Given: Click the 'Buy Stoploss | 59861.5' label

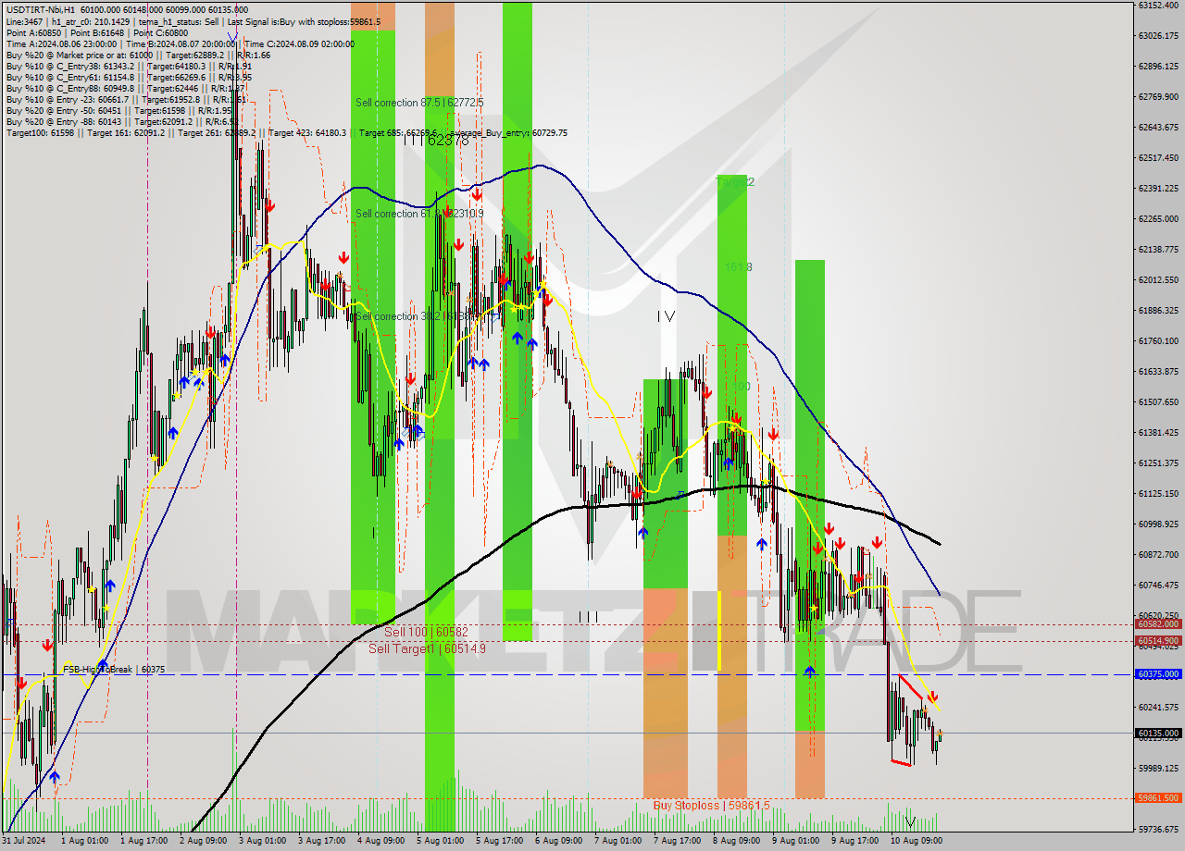Looking at the screenshot, I should (x=711, y=806).
